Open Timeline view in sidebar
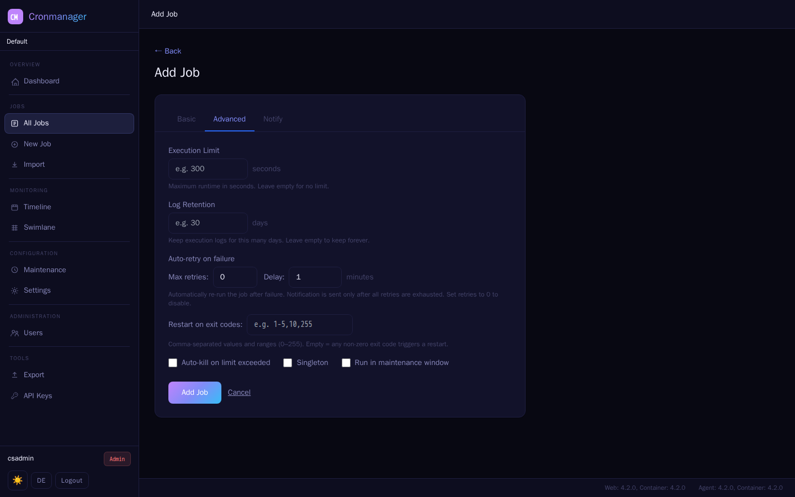The height and width of the screenshot is (497, 795). (x=69, y=207)
